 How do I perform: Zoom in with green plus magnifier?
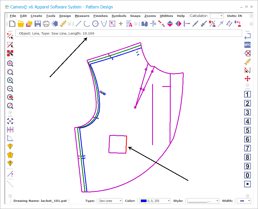(x=10, y=81)
